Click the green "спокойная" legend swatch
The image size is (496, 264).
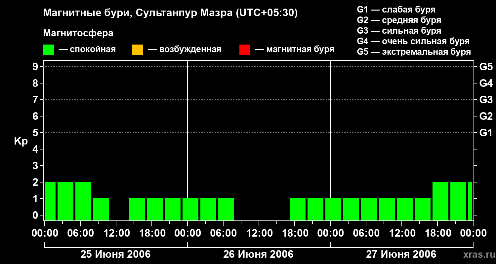[x=48, y=49]
